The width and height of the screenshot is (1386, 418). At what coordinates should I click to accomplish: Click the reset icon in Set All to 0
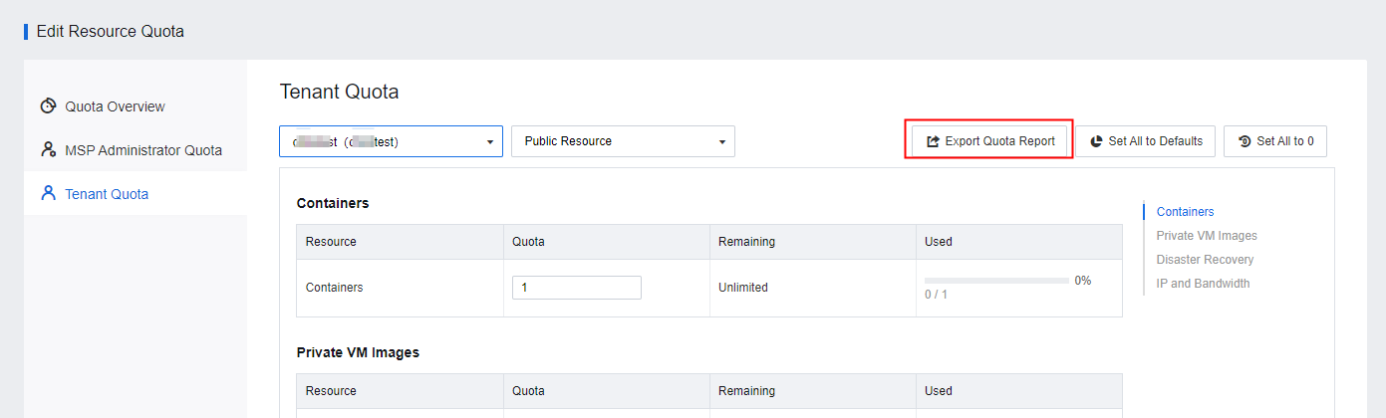pos(1245,141)
